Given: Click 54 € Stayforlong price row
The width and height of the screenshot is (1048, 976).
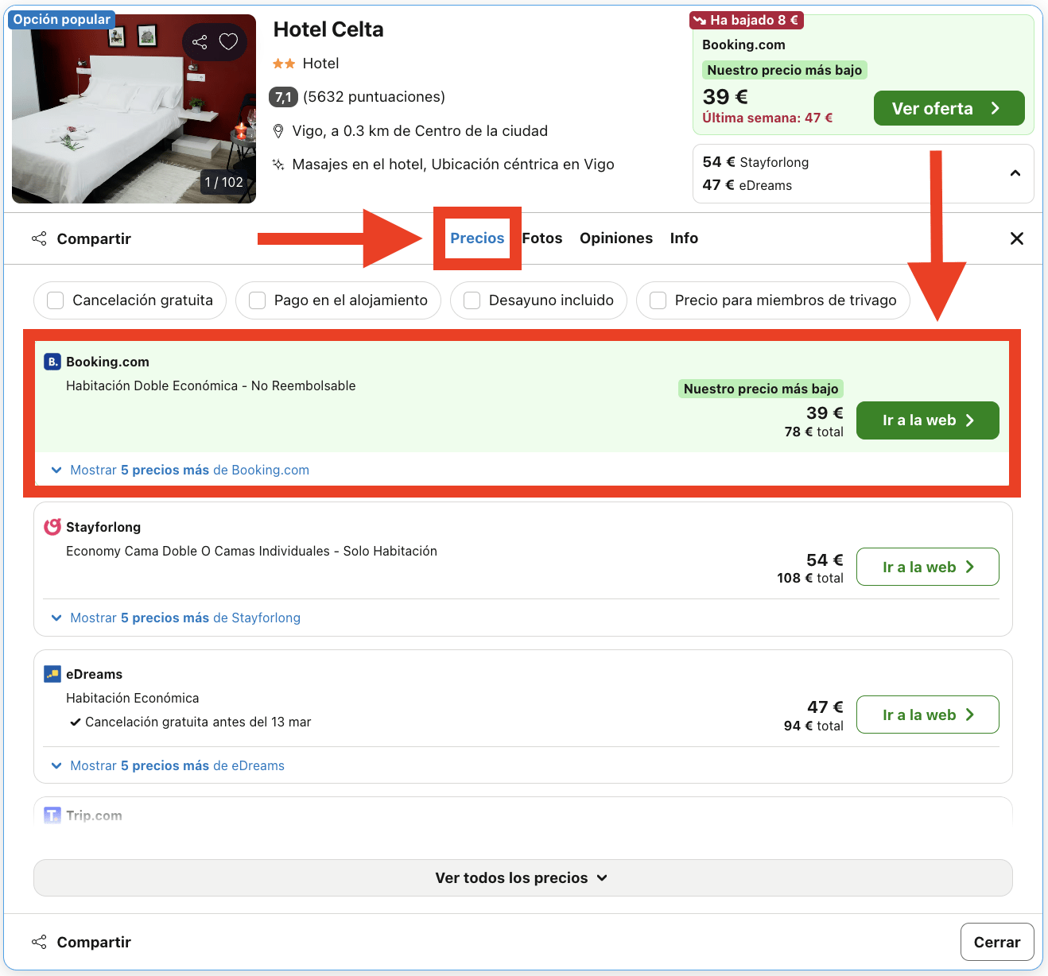Looking at the screenshot, I should click(755, 162).
